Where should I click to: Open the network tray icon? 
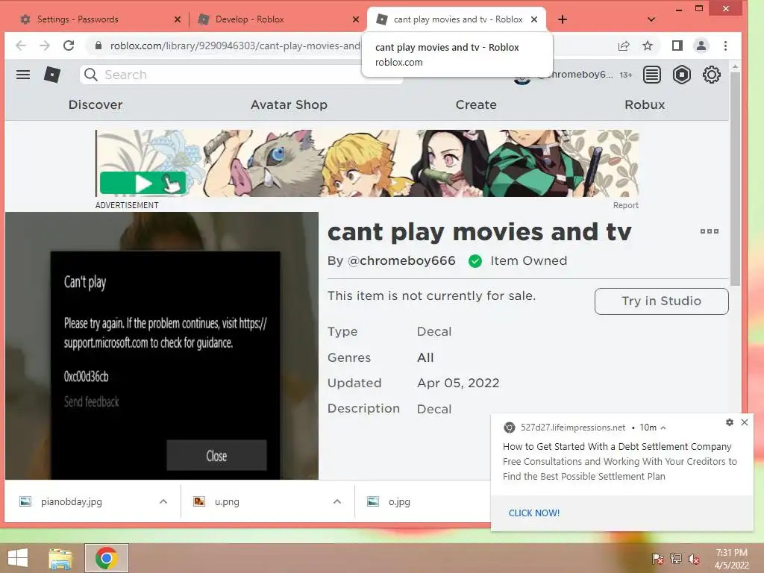(676, 559)
